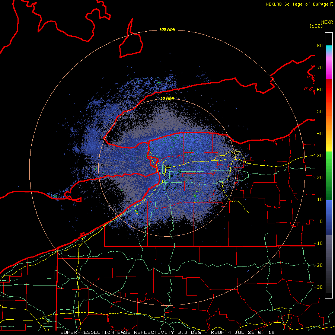The width and height of the screenshot is (335, 335).
Task: Click the 10 dBZ scale value
Action: pyautogui.click(x=320, y=200)
